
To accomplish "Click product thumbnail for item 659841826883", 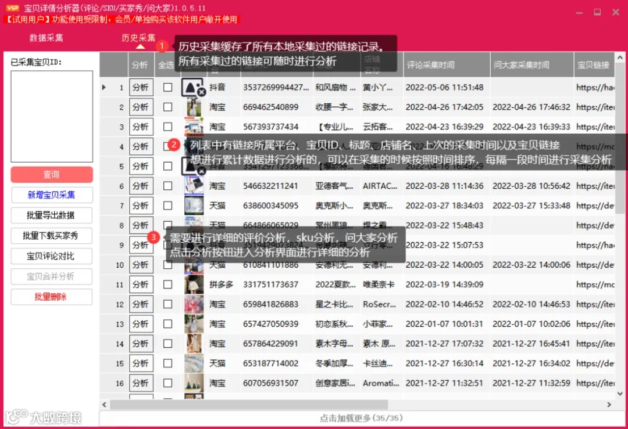I will click(x=194, y=304).
